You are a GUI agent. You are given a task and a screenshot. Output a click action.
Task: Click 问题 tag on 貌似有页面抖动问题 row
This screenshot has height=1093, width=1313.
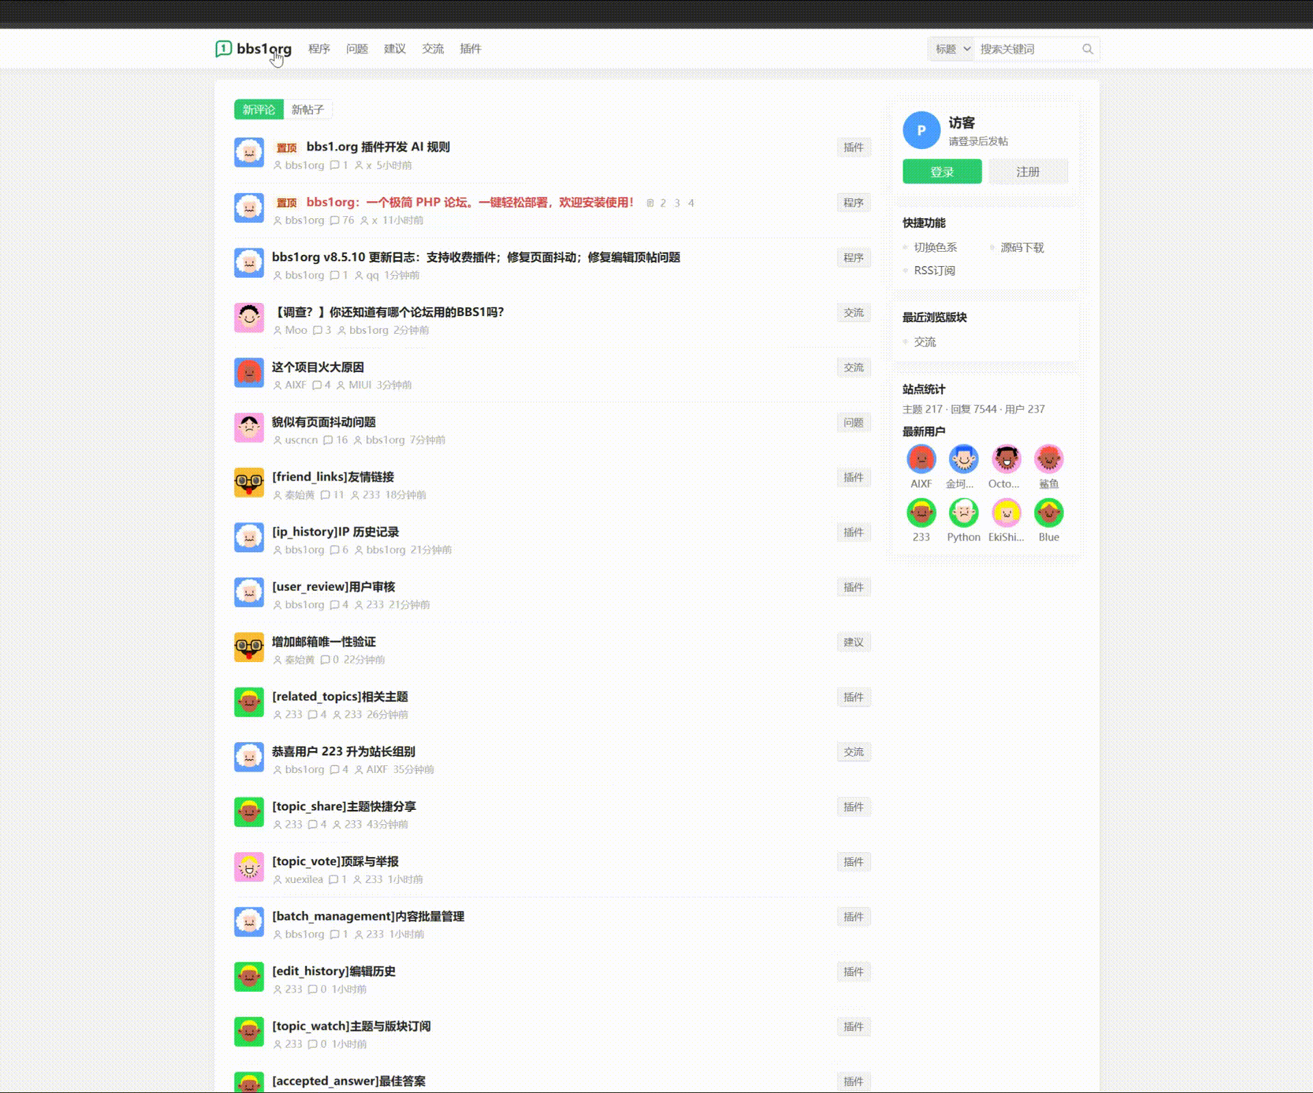(853, 423)
